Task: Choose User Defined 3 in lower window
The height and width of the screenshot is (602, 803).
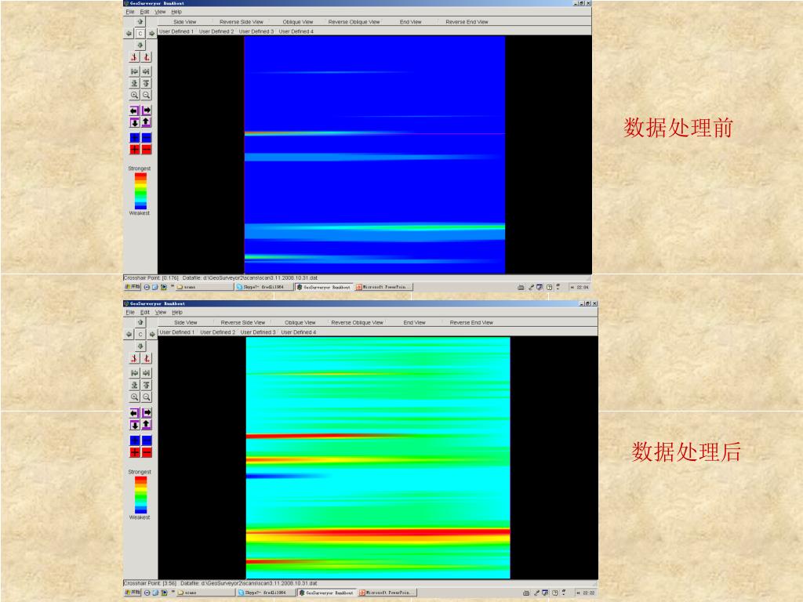Action: click(x=258, y=332)
